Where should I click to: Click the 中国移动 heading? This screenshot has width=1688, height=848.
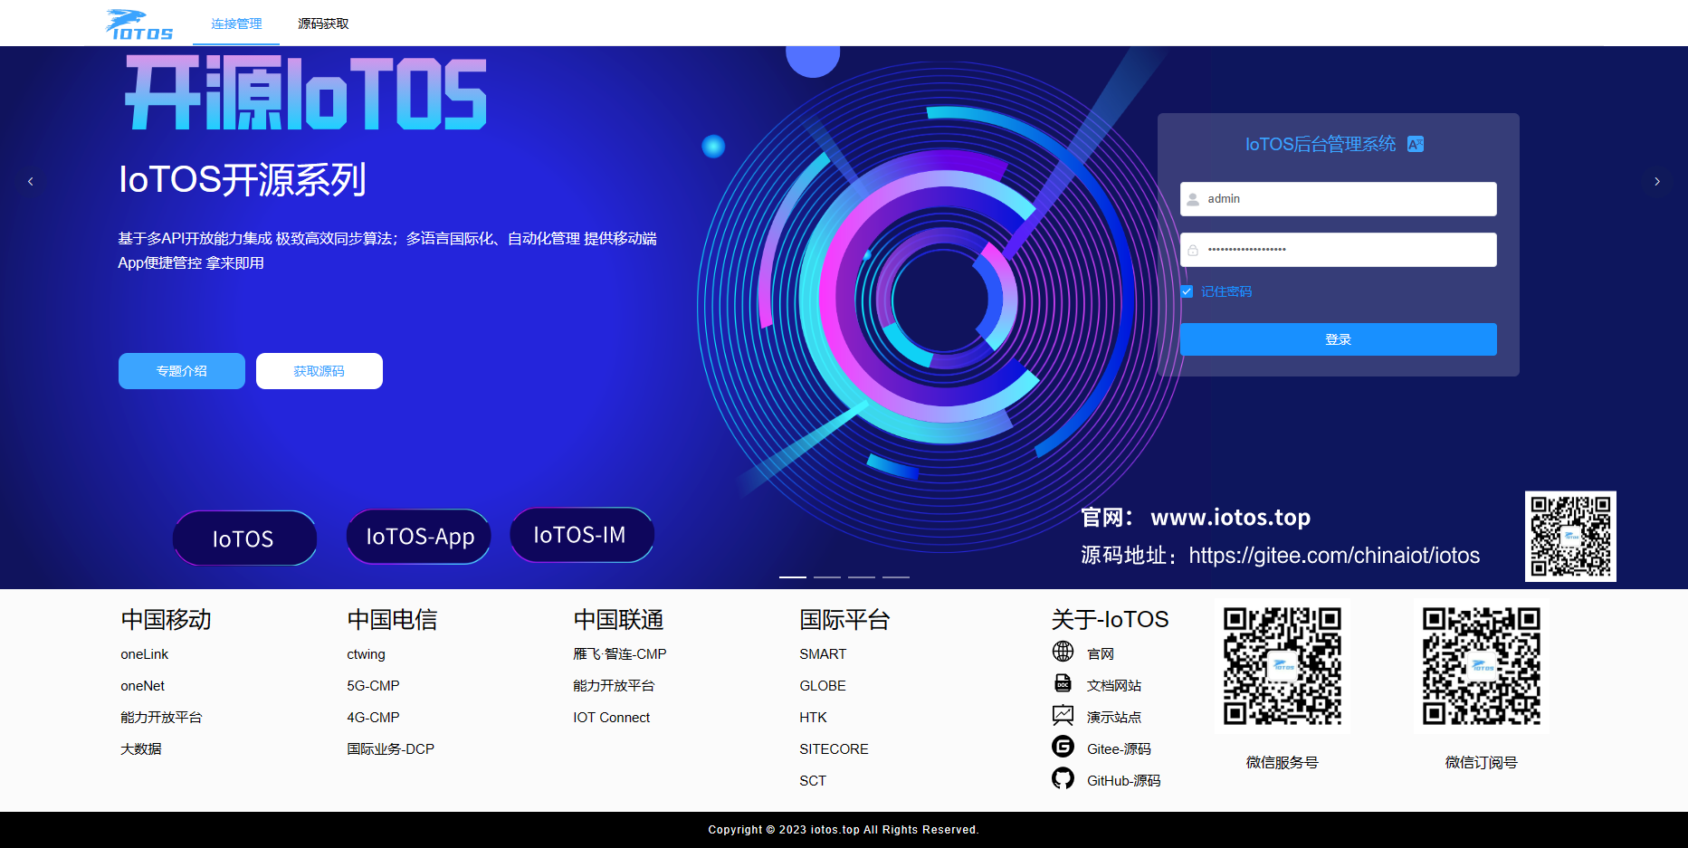click(x=166, y=620)
